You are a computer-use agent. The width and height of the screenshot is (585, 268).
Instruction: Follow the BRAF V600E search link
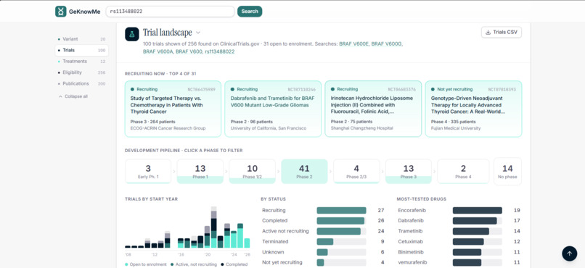click(353, 44)
